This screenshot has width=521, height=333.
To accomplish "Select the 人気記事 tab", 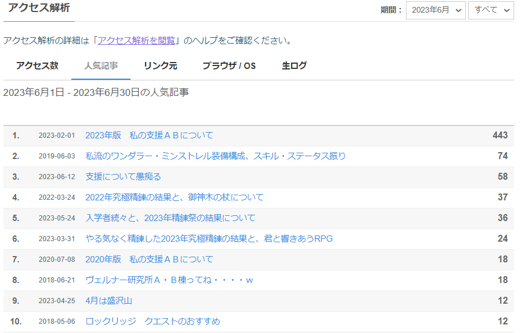I will [x=101, y=65].
